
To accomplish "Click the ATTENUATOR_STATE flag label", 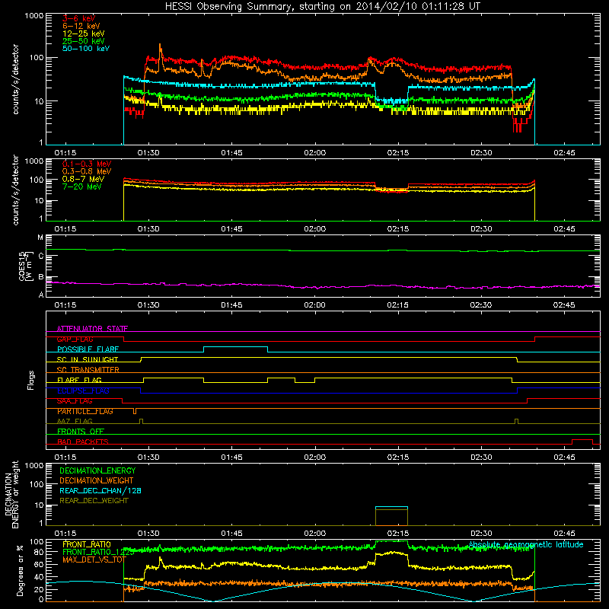I will [x=92, y=329].
